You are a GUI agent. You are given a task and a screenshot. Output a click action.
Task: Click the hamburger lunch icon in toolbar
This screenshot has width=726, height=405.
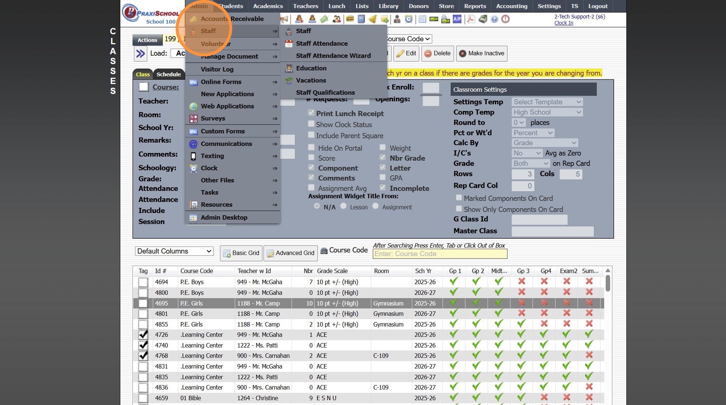pyautogui.click(x=350, y=19)
